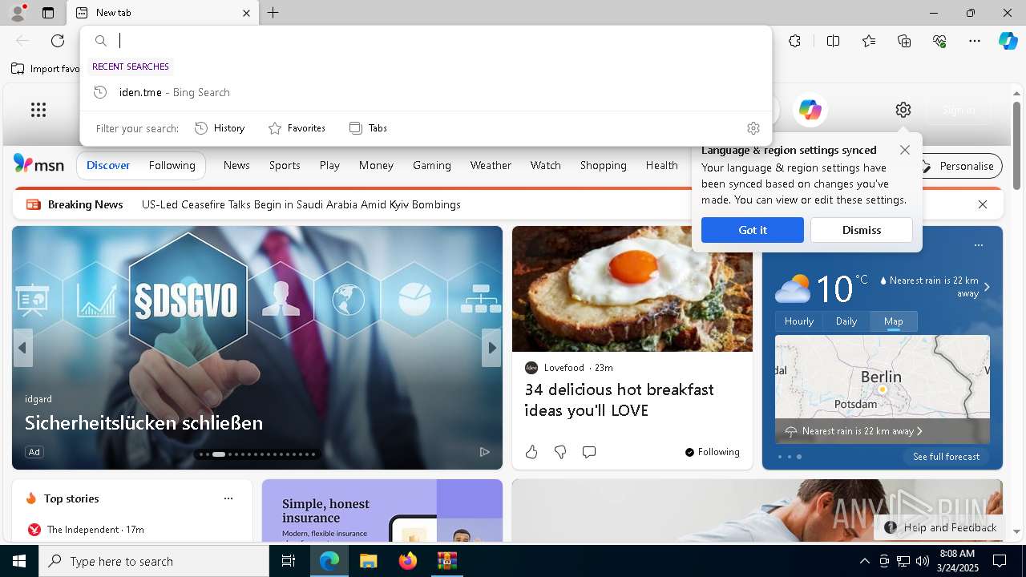1026x577 pixels.
Task: Switch weather card to Daily tab
Action: [x=846, y=321]
